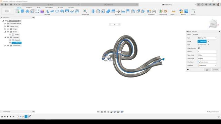Select the Extrude tool
Image resolution: width=221 pixels, height=124 pixels.
(22, 11)
